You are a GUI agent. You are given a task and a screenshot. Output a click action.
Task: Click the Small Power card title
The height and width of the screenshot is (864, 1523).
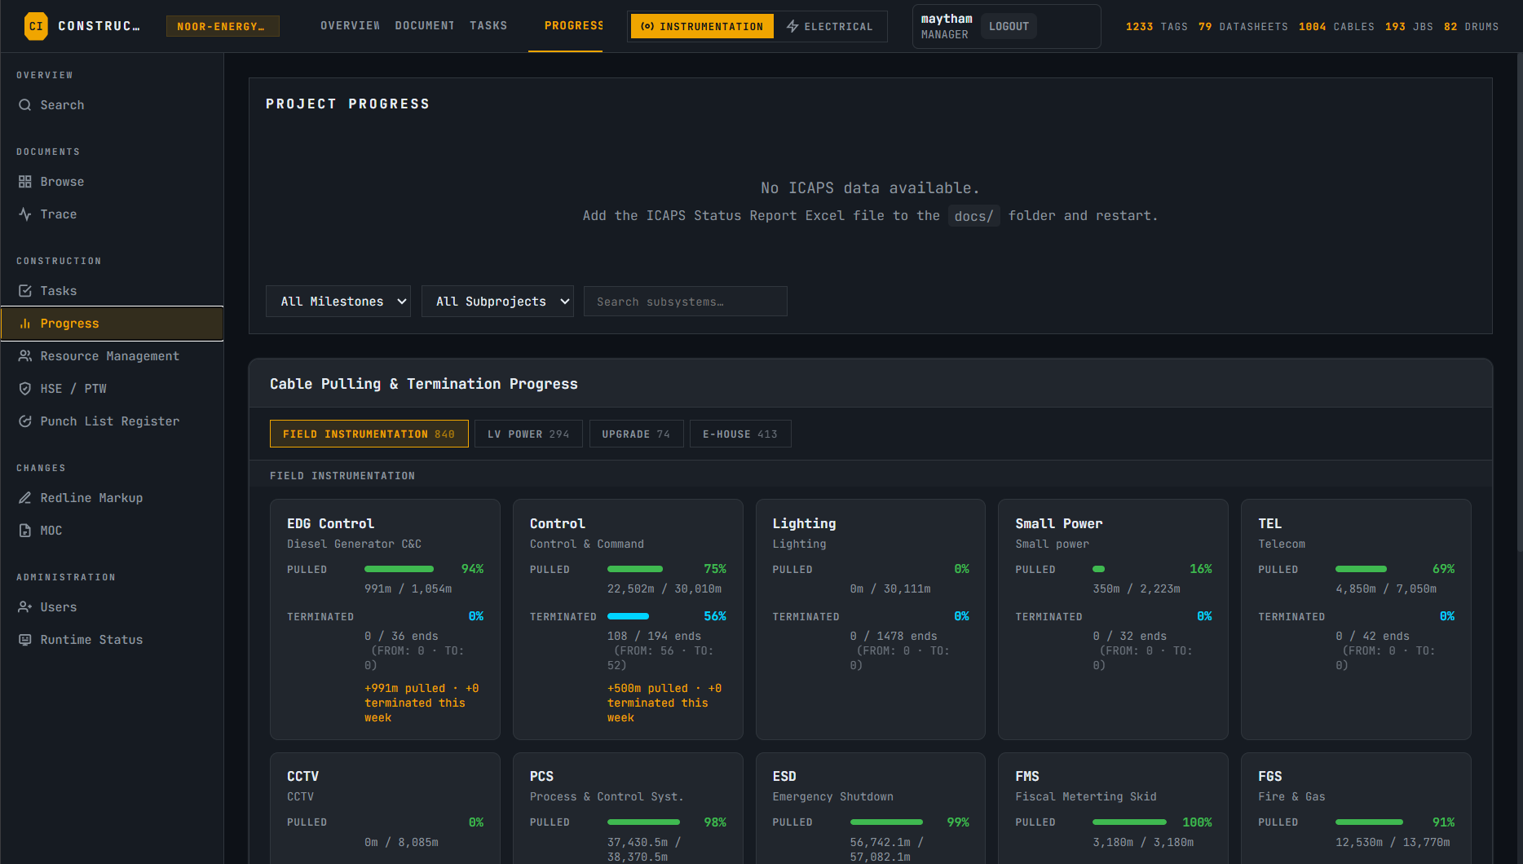[x=1059, y=523]
